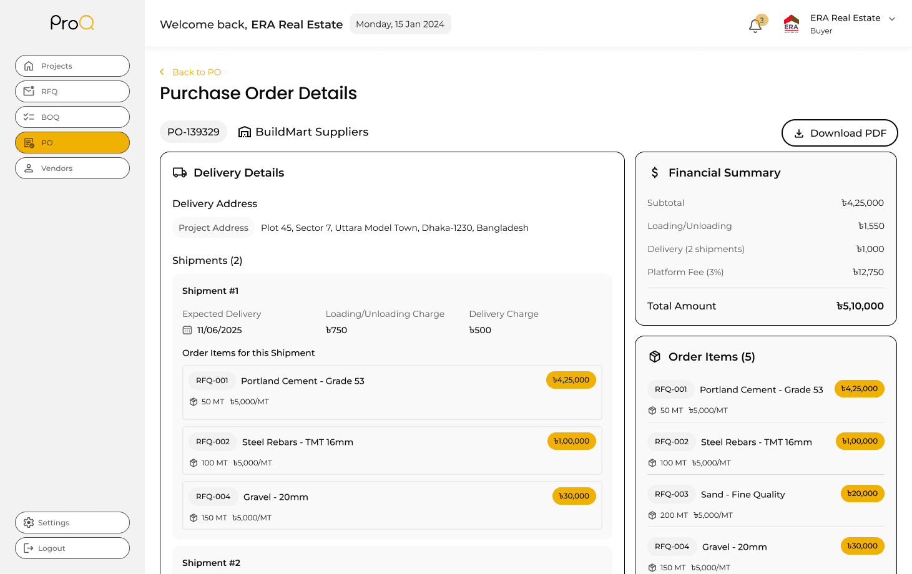
Task: Click the delivery truck icon
Action: point(180,173)
